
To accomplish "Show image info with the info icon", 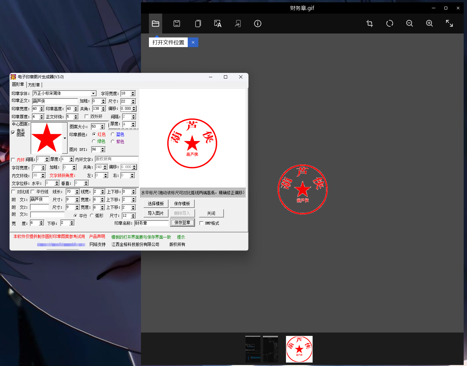I will click(258, 24).
